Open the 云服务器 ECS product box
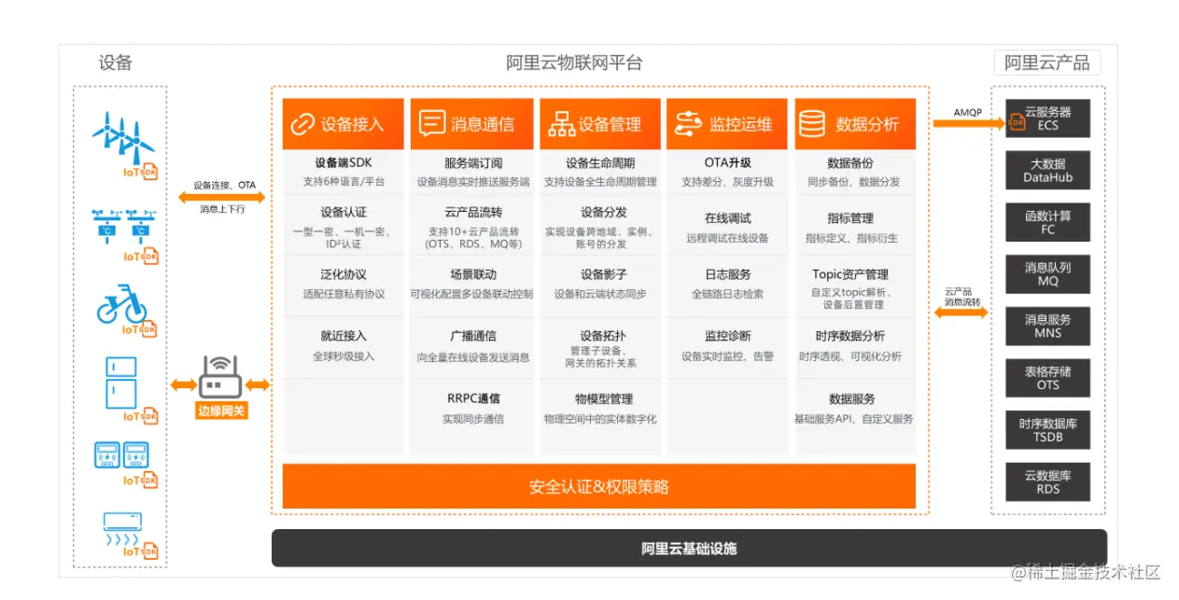1179x600 pixels. pyautogui.click(x=1047, y=119)
